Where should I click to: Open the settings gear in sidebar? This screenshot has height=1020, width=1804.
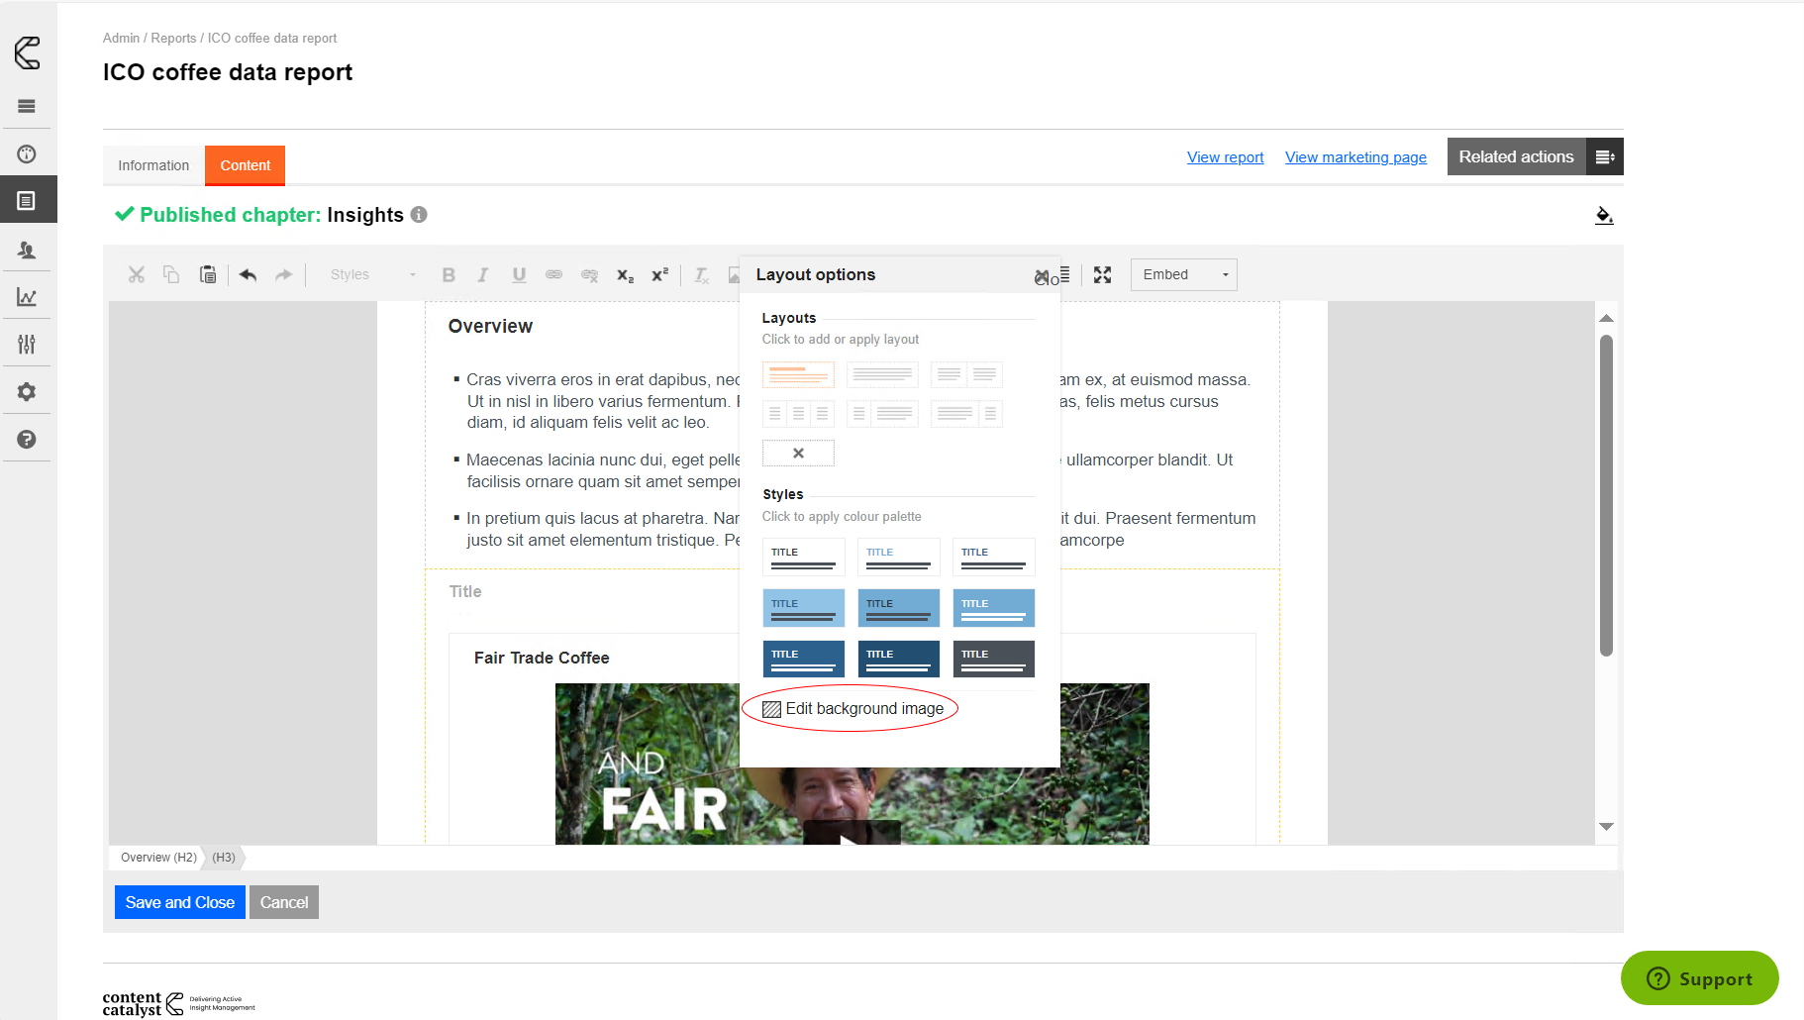pos(27,392)
